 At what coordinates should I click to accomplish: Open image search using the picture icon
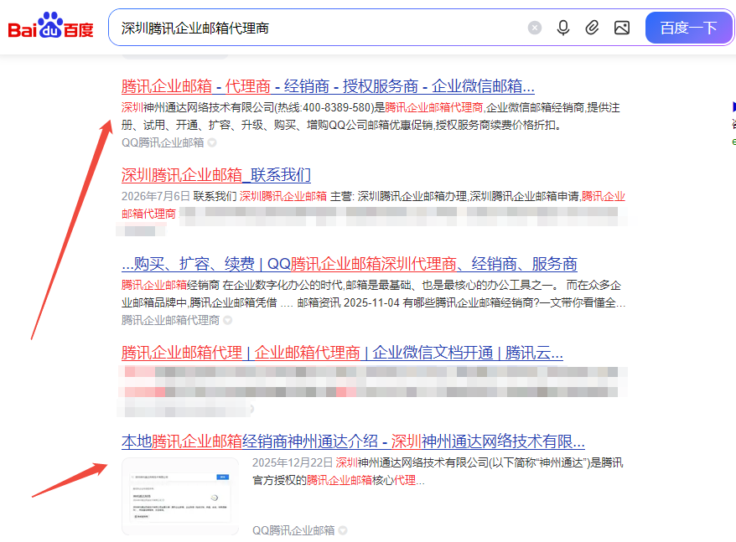pos(622,28)
